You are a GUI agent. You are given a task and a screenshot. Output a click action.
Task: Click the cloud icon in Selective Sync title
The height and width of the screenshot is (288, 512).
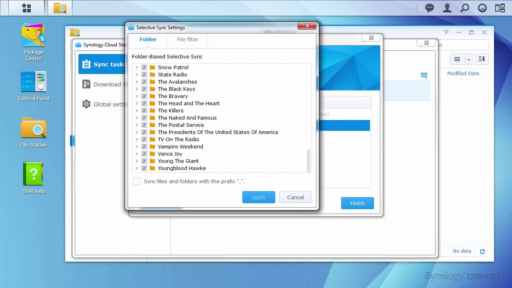tap(131, 28)
